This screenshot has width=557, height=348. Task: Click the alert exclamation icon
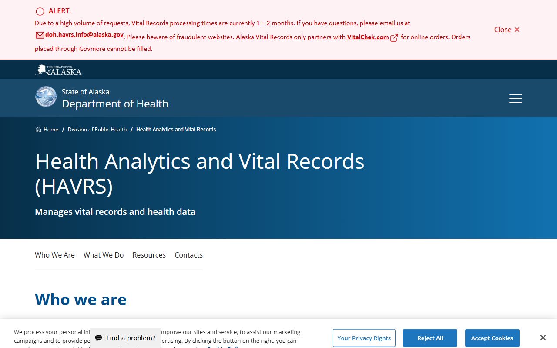pos(40,11)
